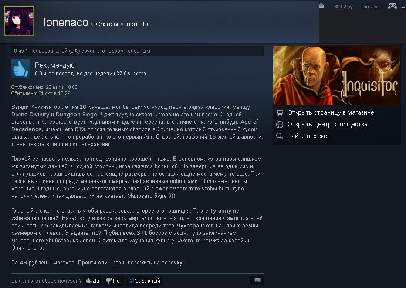Open the inbox envelope icon
406x288 pixels.
[x=321, y=6]
